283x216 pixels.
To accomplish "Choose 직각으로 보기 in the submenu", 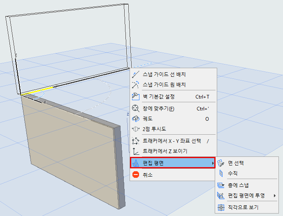I will click(x=247, y=207).
